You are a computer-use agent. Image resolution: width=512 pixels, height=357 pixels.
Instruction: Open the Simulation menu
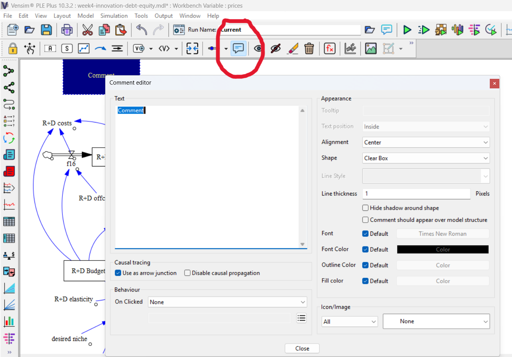114,16
